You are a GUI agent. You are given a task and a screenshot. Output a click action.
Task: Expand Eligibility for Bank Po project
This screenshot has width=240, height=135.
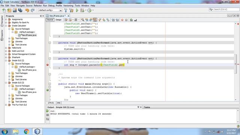[x=6, y=22]
